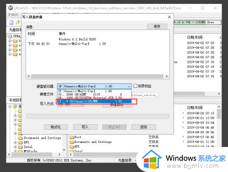Click the local tree right scroll arrow
Image resolution: width=228 pixels, height=172 pixels.
59,155
